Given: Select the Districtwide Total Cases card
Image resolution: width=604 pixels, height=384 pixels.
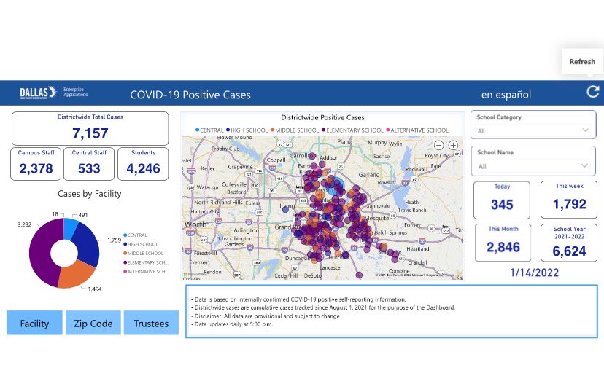Looking at the screenshot, I should (90, 128).
